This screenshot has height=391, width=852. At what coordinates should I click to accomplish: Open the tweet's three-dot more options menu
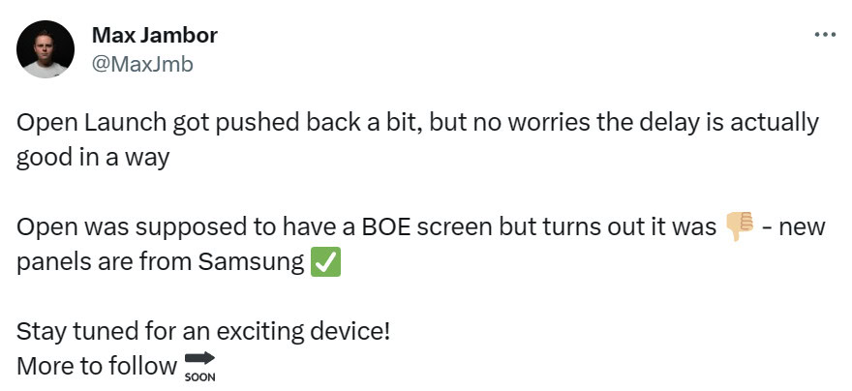824,34
